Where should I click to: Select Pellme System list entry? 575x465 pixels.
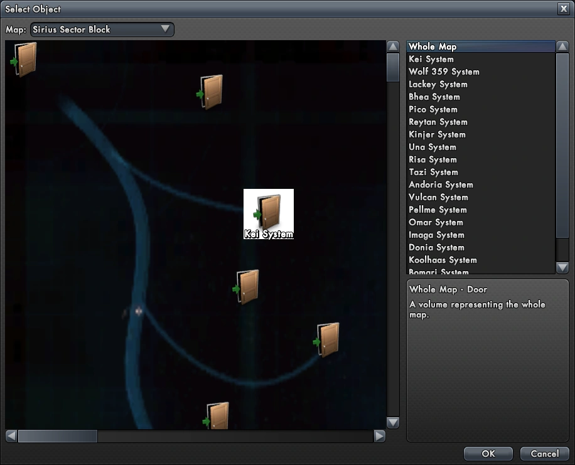pyautogui.click(x=481, y=210)
